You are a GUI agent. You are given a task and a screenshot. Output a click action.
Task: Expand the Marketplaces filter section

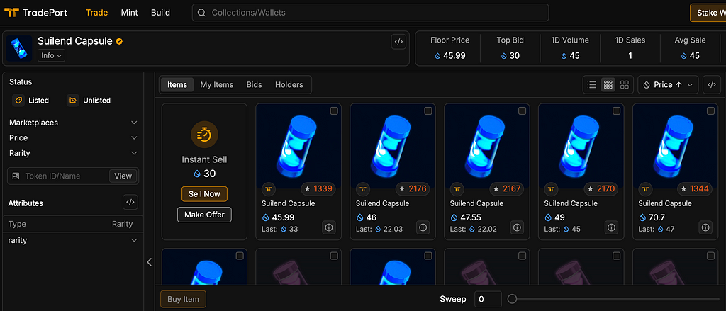pyautogui.click(x=74, y=123)
